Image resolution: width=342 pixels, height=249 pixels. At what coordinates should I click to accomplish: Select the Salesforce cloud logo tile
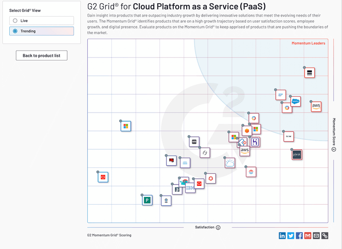pos(295,101)
